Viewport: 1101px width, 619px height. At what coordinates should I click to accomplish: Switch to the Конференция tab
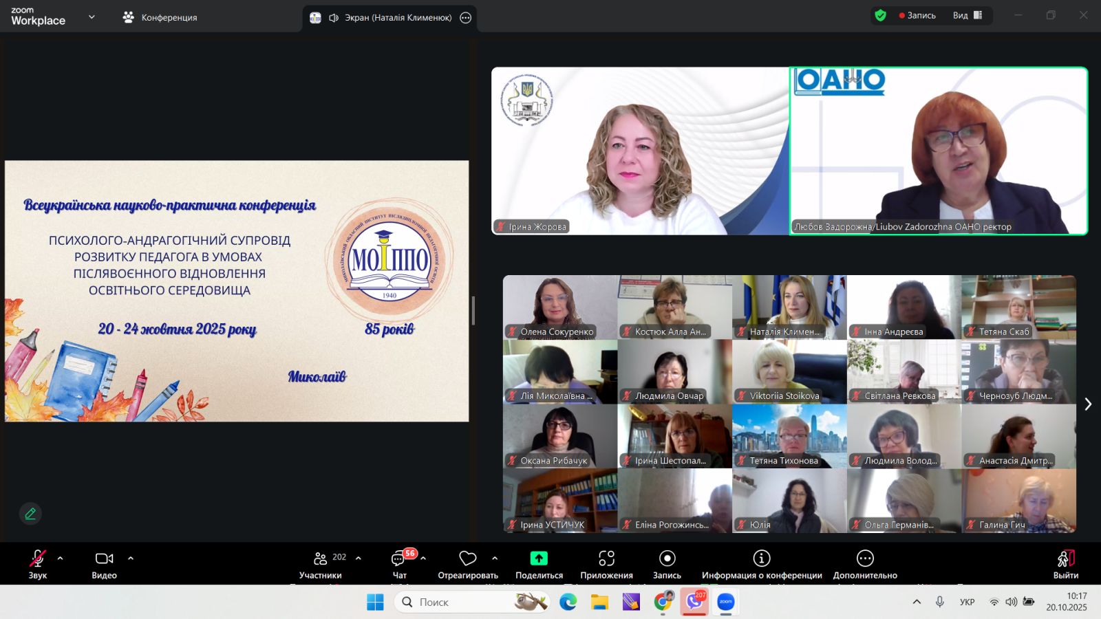(x=160, y=17)
